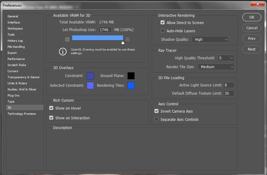Uncheck Show on Hover
The width and height of the screenshot is (267, 175).
click(x=51, y=108)
